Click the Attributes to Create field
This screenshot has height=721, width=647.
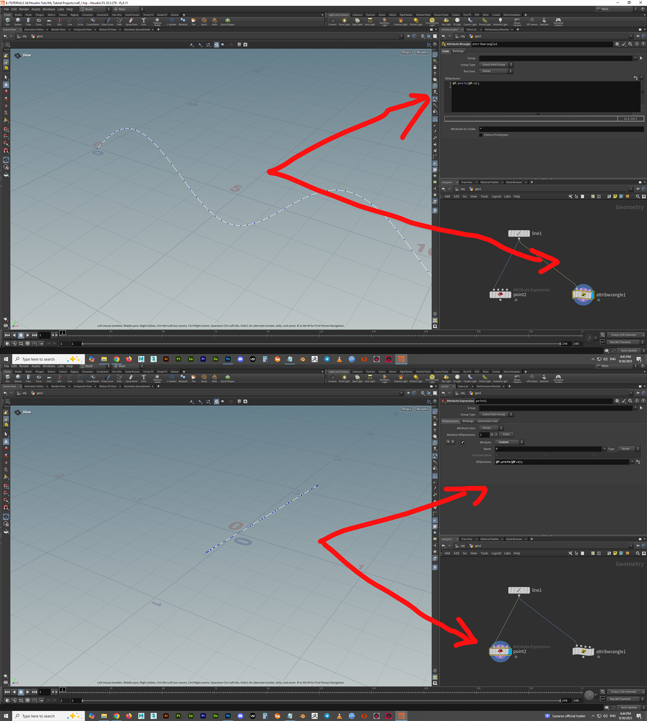(x=561, y=129)
